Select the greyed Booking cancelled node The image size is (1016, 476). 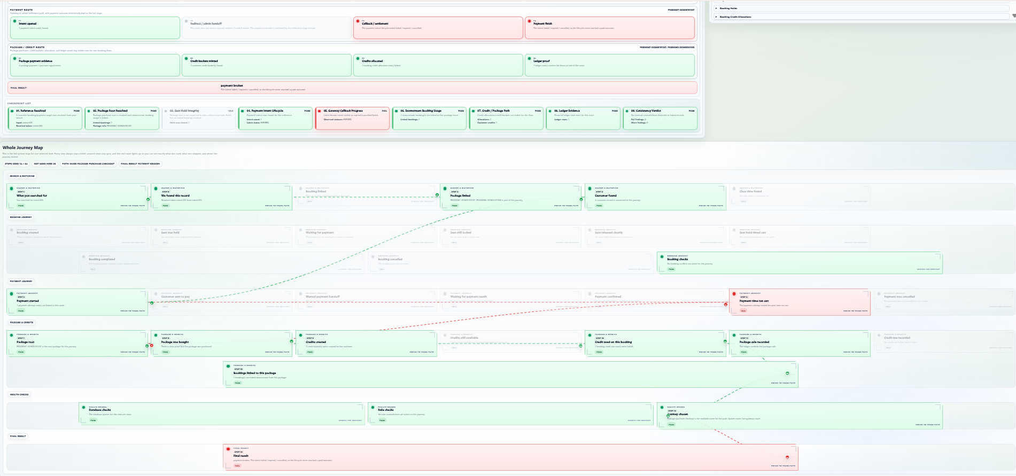coord(511,262)
